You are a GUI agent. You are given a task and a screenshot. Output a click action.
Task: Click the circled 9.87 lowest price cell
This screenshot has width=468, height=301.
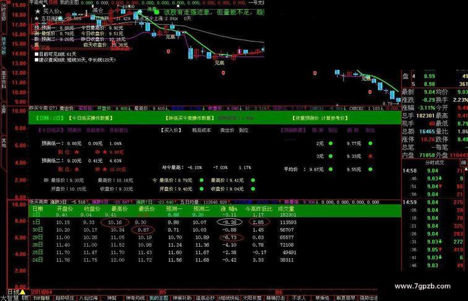tap(143, 230)
